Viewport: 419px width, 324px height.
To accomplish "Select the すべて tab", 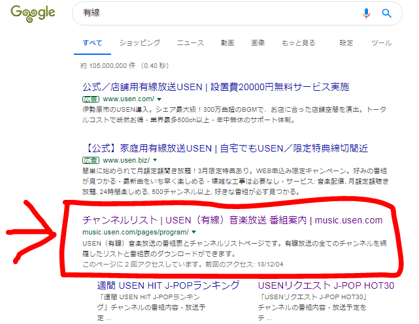I will click(x=92, y=43).
